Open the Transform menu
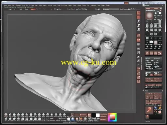 pos(93,5)
